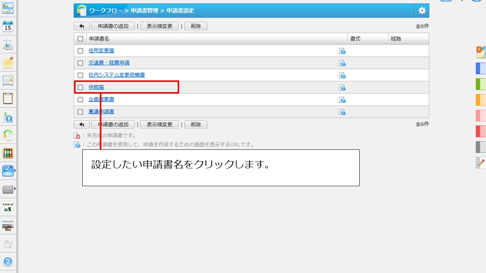The width and height of the screenshot is (486, 273).
Task: Open the settings gear in workflow header
Action: tap(422, 11)
